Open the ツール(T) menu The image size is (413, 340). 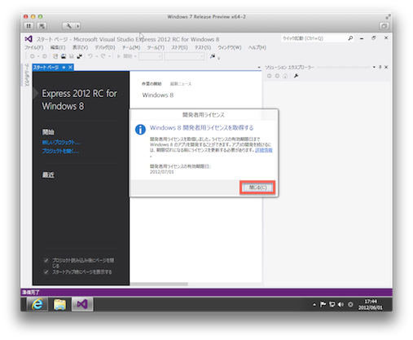tap(156, 47)
